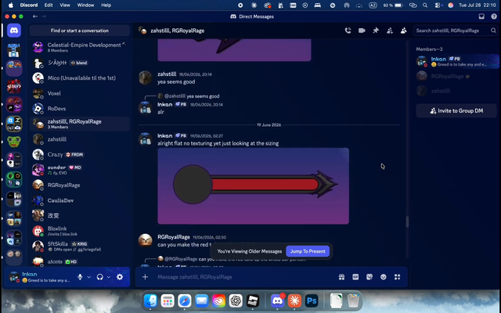The width and height of the screenshot is (501, 313).
Task: Start a video call
Action: (x=362, y=31)
